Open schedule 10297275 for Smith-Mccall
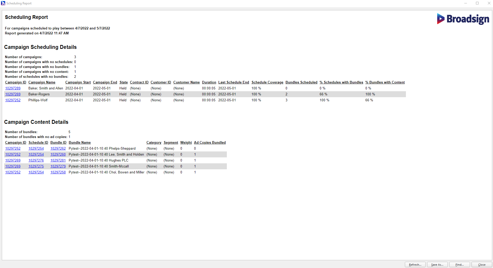The width and height of the screenshot is (493, 268). (x=36, y=166)
